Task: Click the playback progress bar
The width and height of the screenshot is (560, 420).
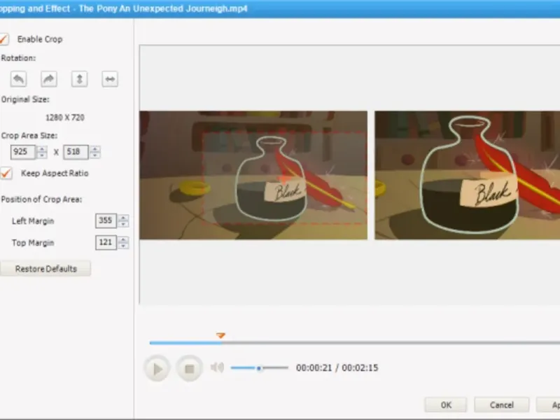Action: pyautogui.click(x=355, y=343)
